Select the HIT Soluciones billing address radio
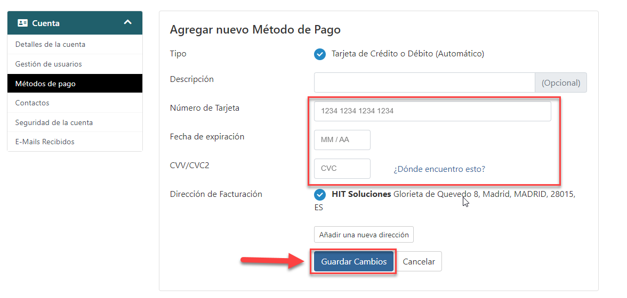Screen dimensions: 627x298 point(320,195)
